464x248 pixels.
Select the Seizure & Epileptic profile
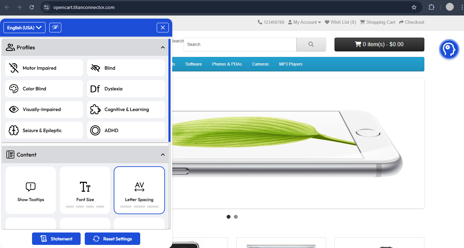pyautogui.click(x=44, y=130)
